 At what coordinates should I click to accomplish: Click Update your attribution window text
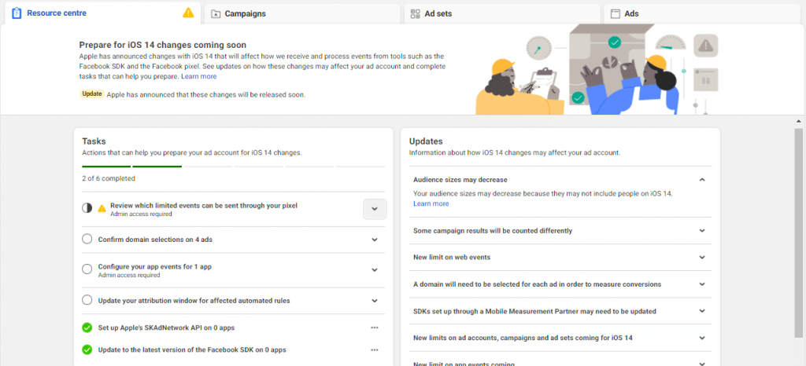194,300
